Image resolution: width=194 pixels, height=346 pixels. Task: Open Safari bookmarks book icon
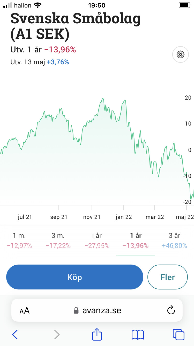(x=138, y=334)
